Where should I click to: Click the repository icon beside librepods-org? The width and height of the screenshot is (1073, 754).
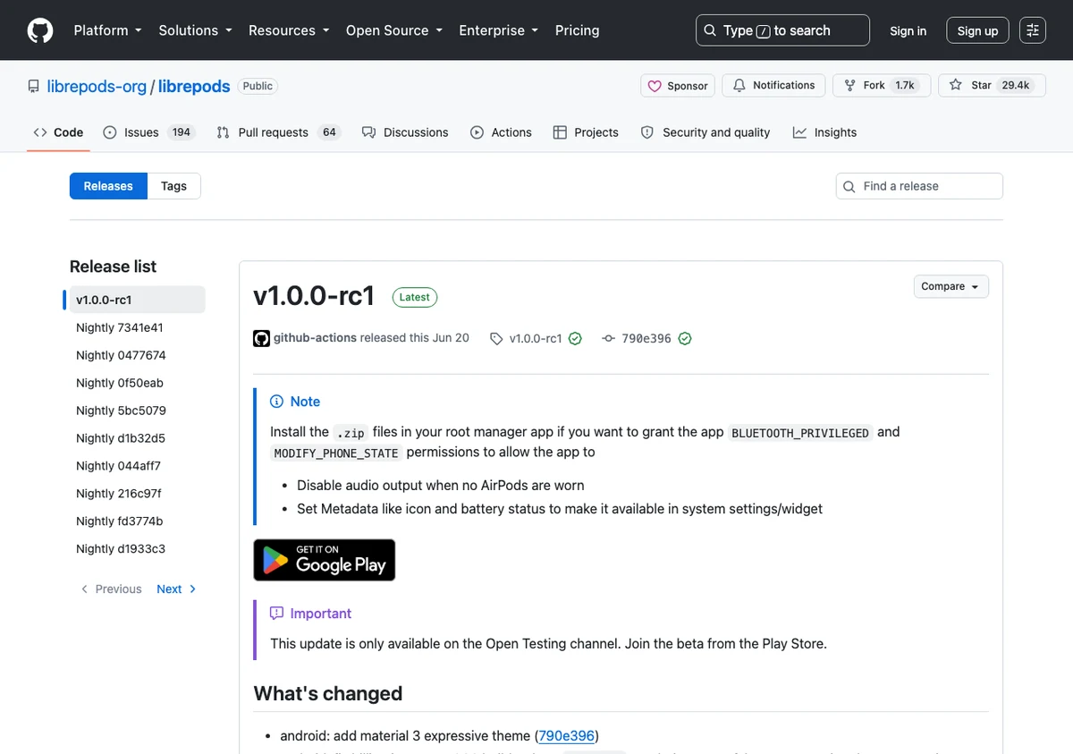[34, 86]
